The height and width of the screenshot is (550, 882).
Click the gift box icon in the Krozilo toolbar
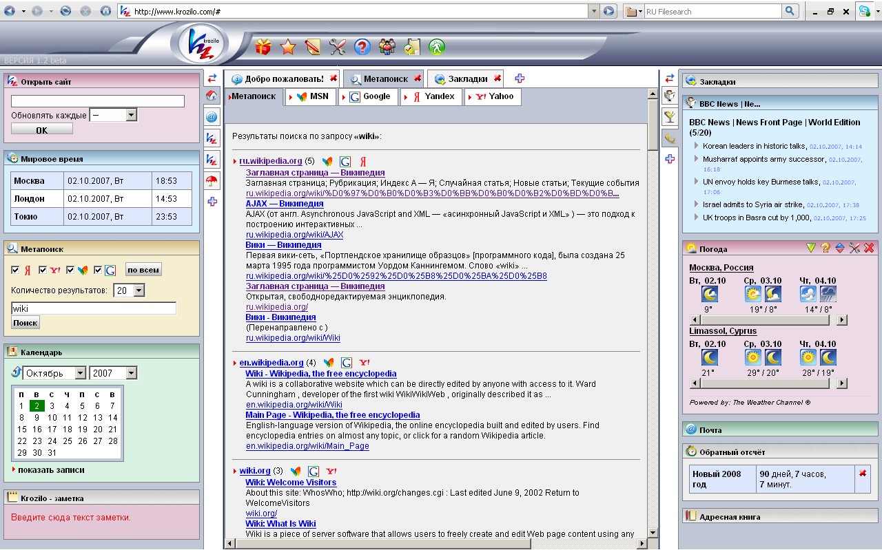click(263, 47)
